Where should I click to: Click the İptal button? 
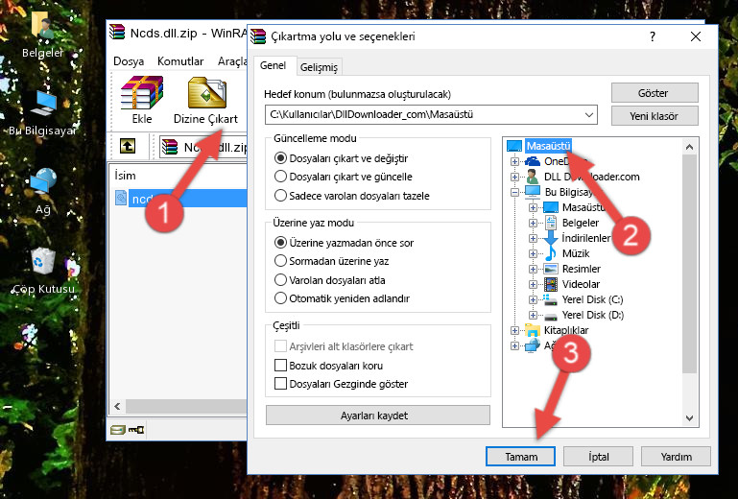point(598,456)
